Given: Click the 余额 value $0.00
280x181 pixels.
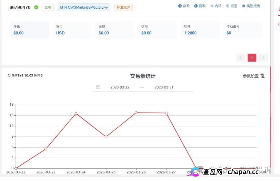Looking at the screenshot, I should (104, 33).
